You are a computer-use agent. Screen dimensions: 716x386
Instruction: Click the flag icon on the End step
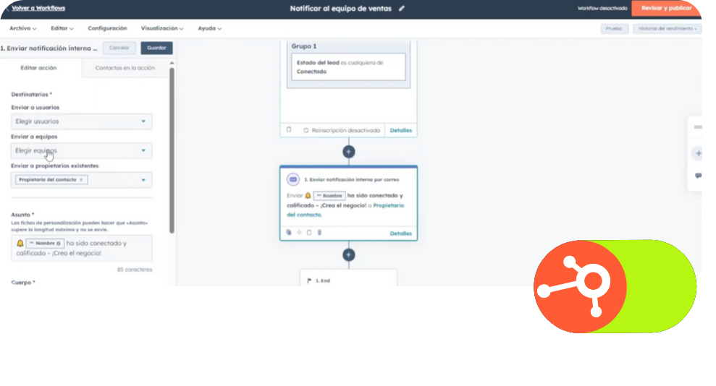309,280
